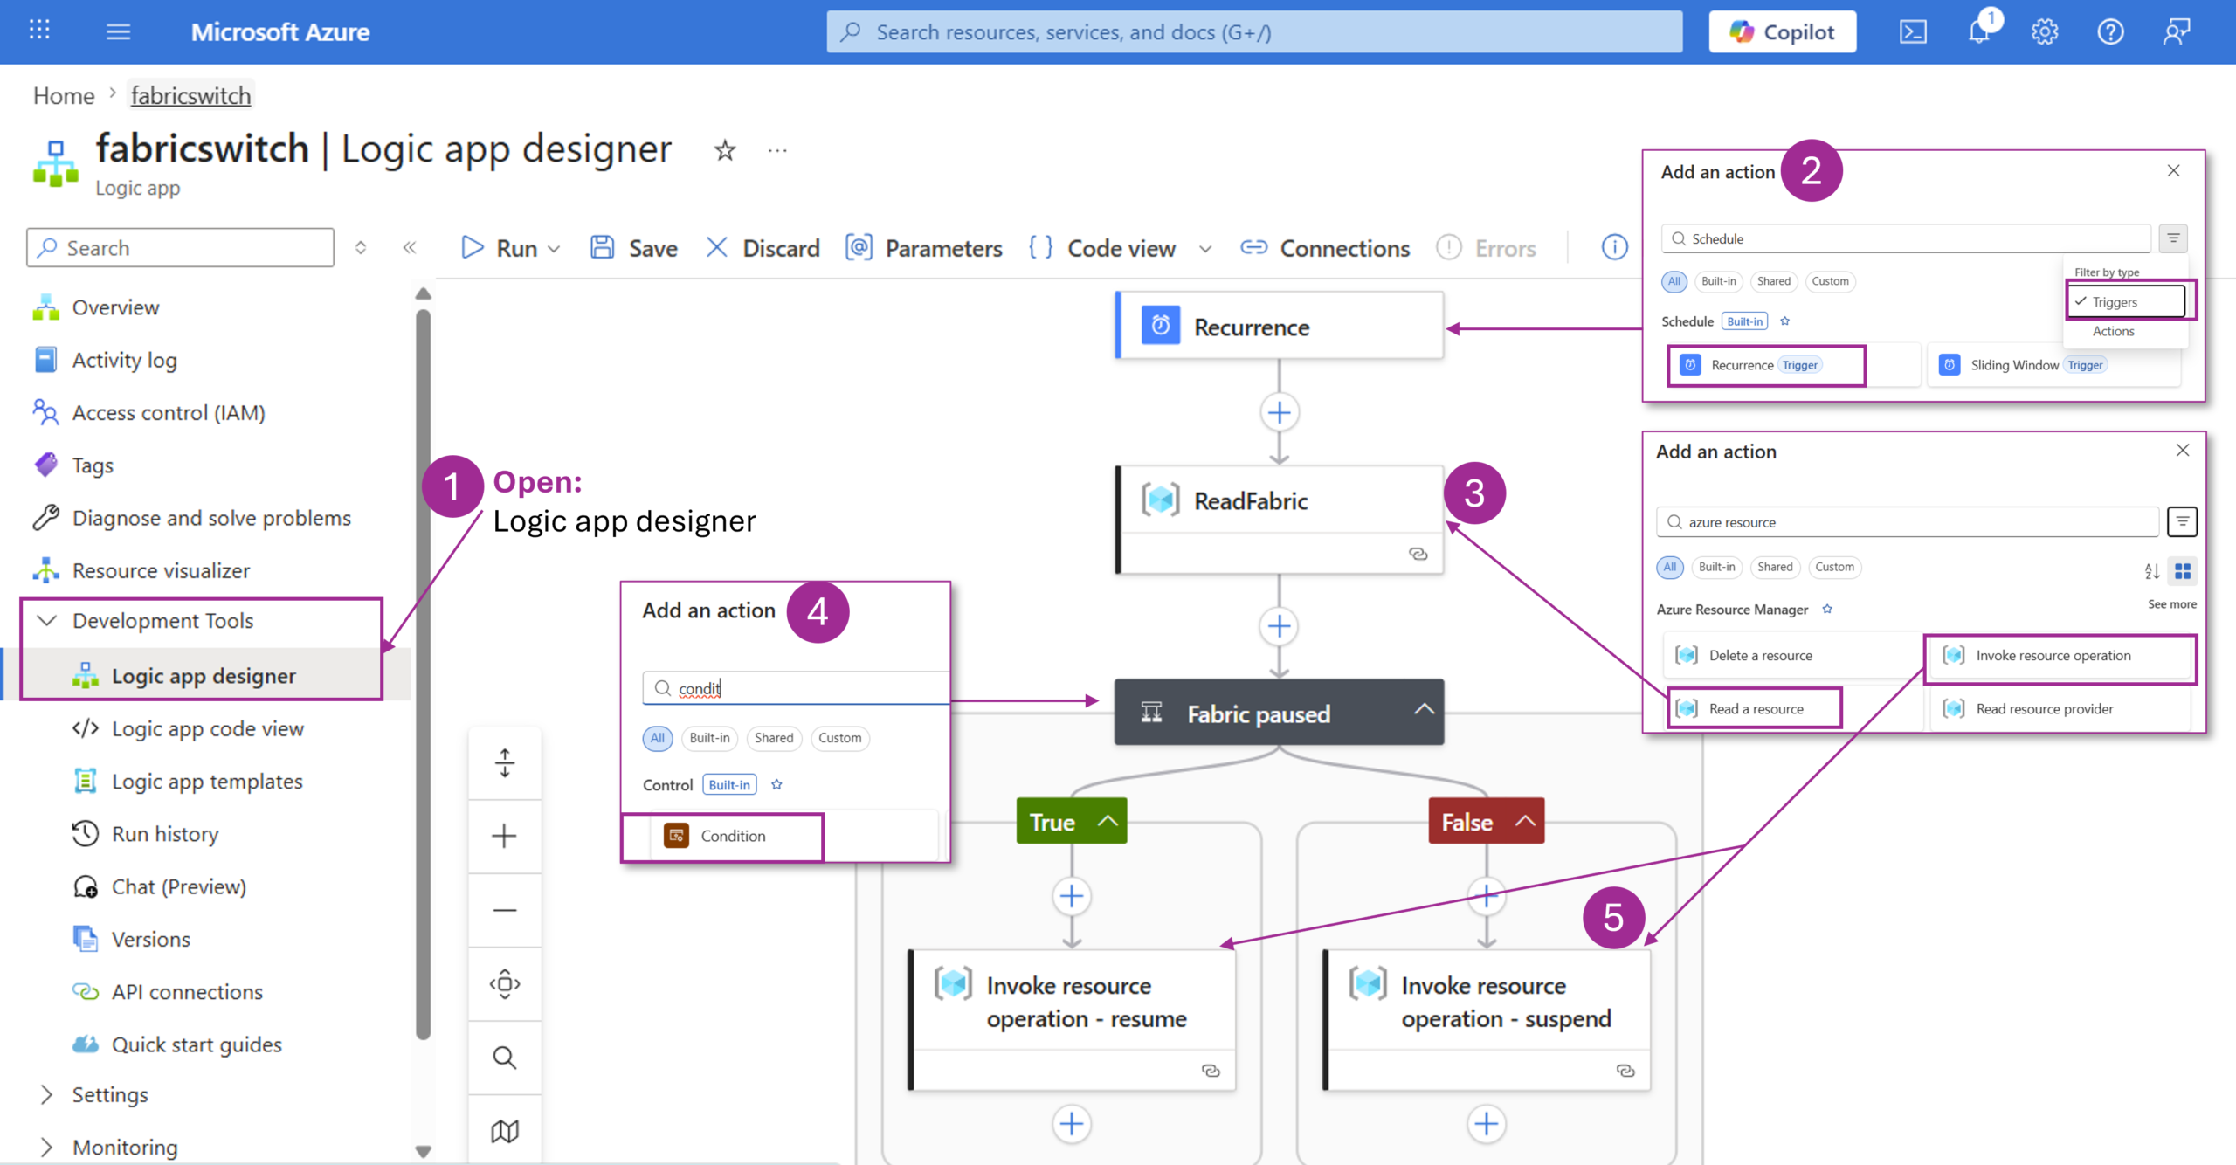
Task: Open Run history
Action: pos(165,833)
